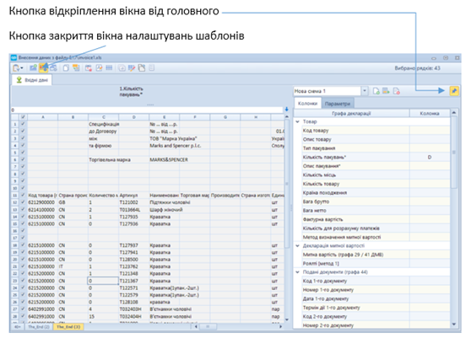Toggle checkbox of row 13 with T013664L
The height and width of the screenshot is (338, 471).
(x=23, y=210)
